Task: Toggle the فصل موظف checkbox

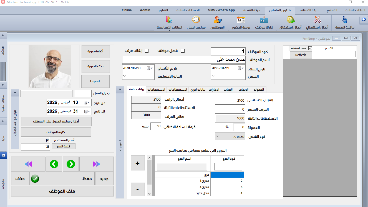Action: click(x=183, y=51)
